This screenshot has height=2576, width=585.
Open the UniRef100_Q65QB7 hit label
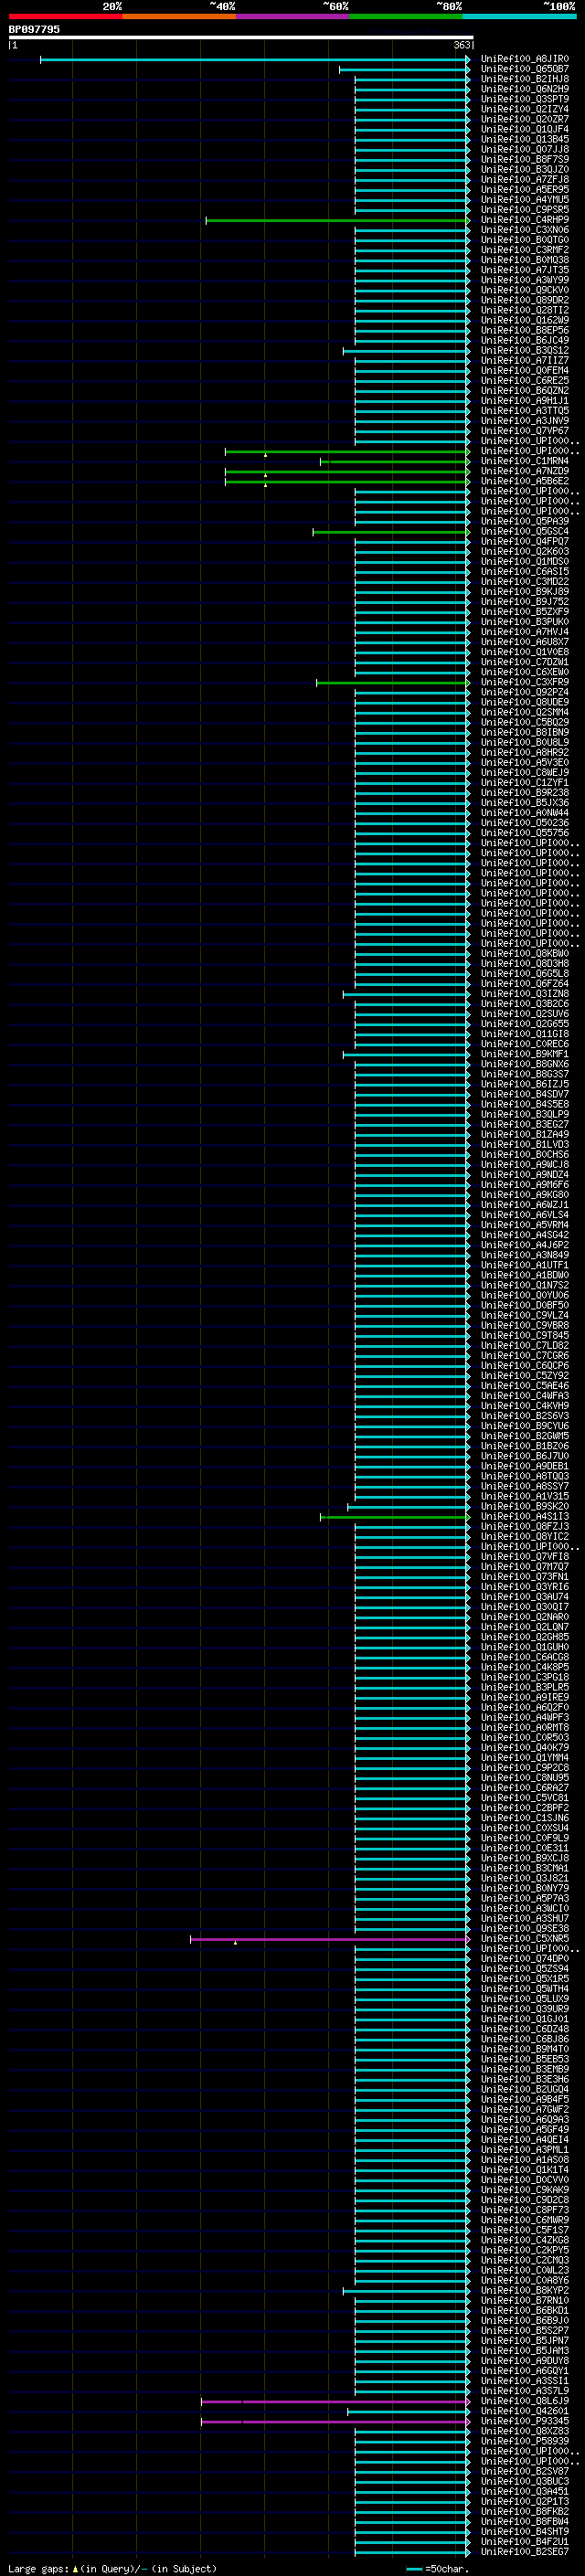point(525,69)
